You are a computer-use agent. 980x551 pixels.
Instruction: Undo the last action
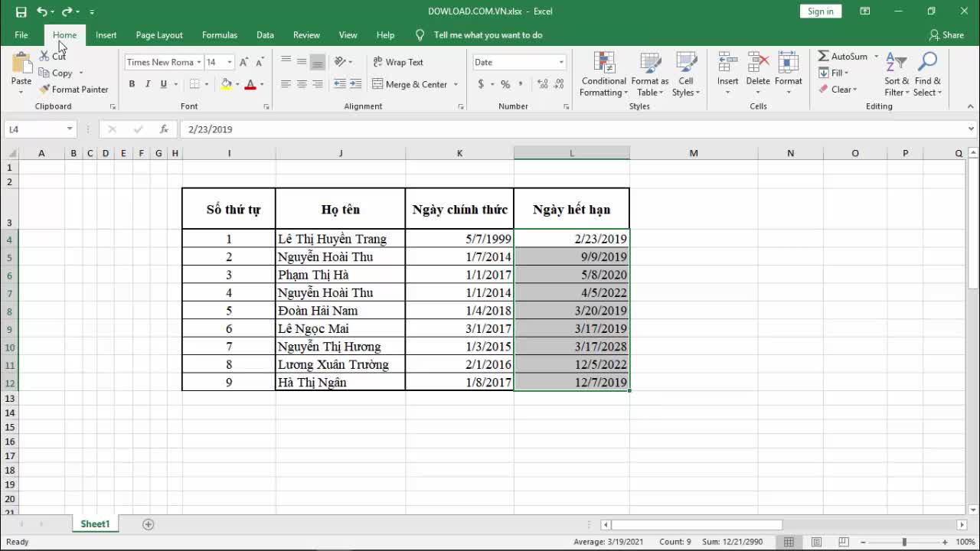[x=41, y=11]
